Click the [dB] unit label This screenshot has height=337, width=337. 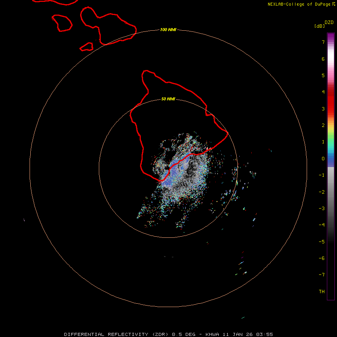[319, 26]
